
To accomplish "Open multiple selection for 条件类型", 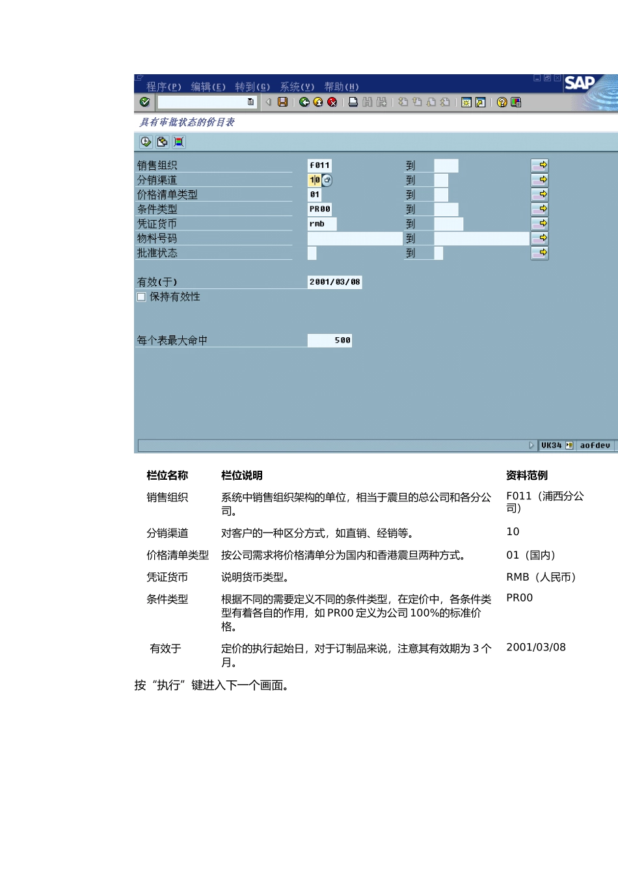I will (x=540, y=209).
